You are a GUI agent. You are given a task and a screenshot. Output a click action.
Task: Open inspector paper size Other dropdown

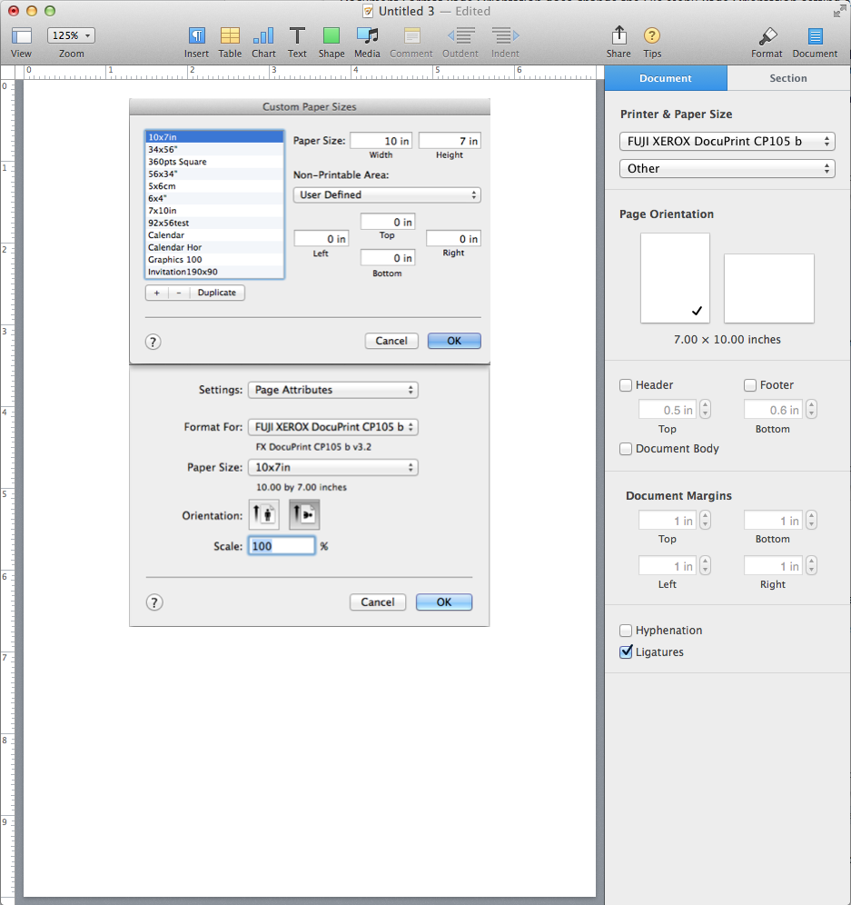tap(727, 168)
